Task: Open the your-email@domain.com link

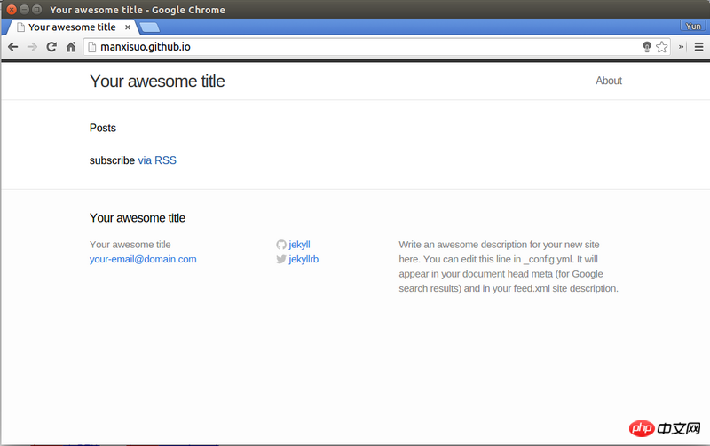Action: [x=143, y=259]
